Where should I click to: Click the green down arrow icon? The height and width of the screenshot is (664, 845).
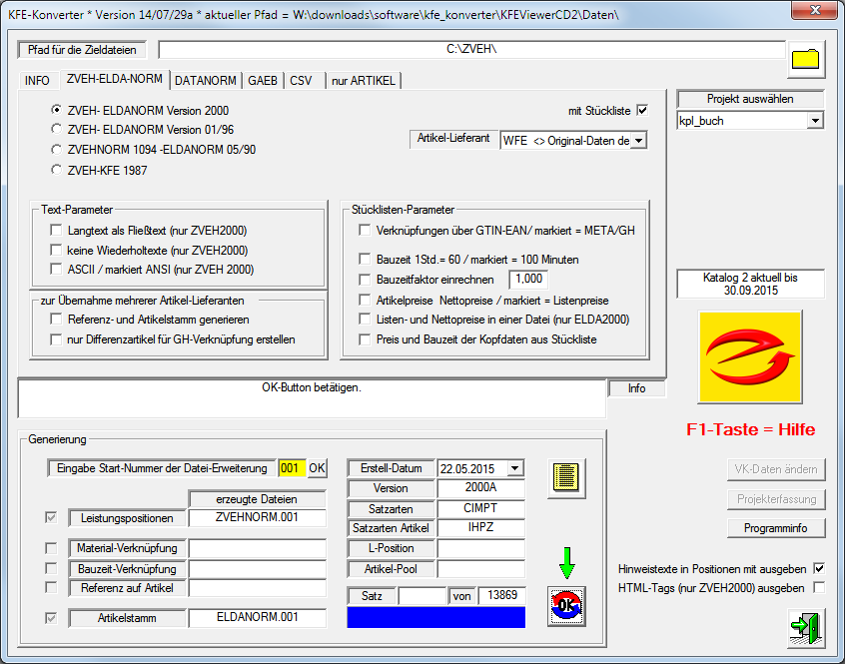(566, 565)
